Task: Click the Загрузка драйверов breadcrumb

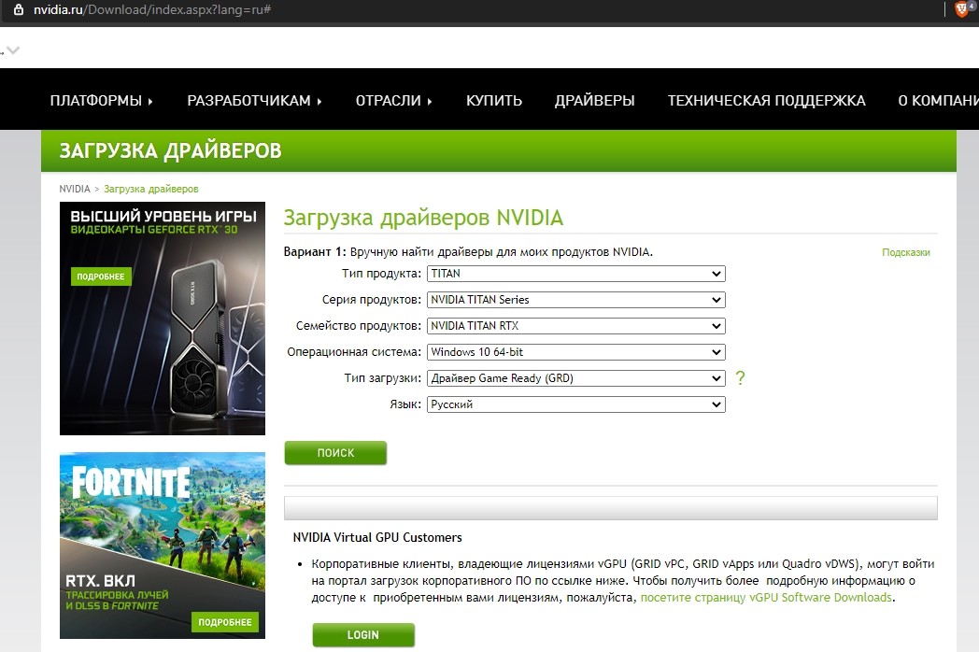Action: (151, 189)
